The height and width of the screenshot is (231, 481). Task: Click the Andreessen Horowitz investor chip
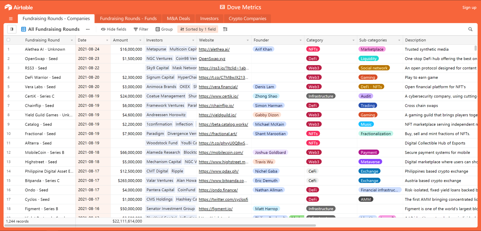[x=166, y=115]
